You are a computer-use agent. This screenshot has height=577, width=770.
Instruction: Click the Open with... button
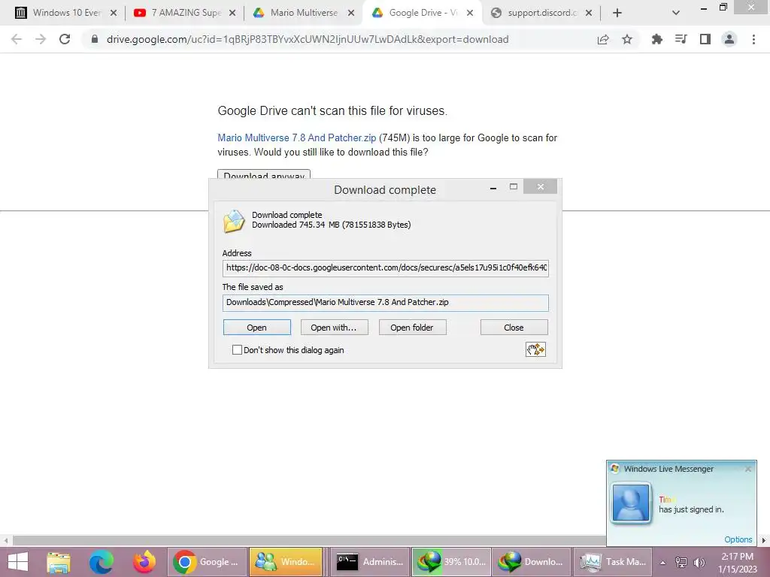tap(334, 328)
